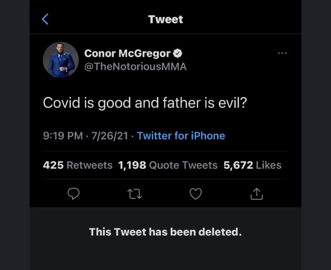This screenshot has height=270, width=331.
Task: Tap the retweet arrows icon
Action: (x=135, y=194)
